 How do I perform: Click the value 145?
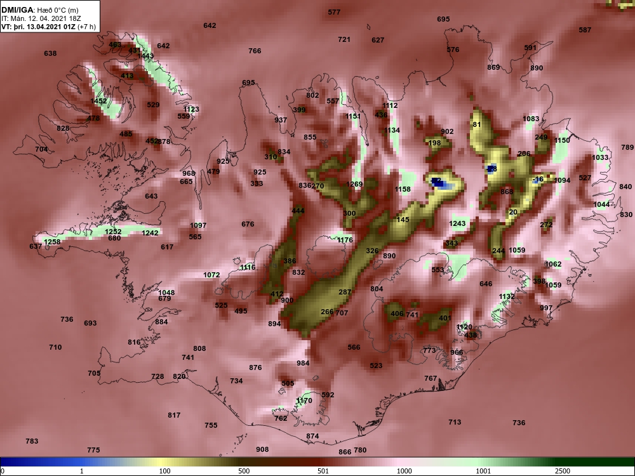click(x=403, y=220)
